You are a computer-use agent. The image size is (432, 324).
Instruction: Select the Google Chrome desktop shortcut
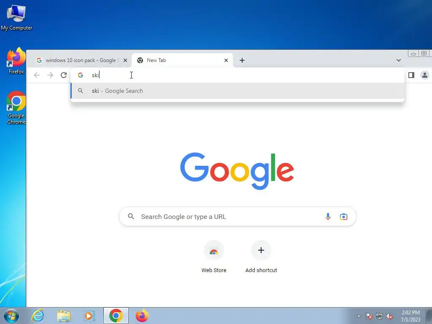pyautogui.click(x=16, y=108)
